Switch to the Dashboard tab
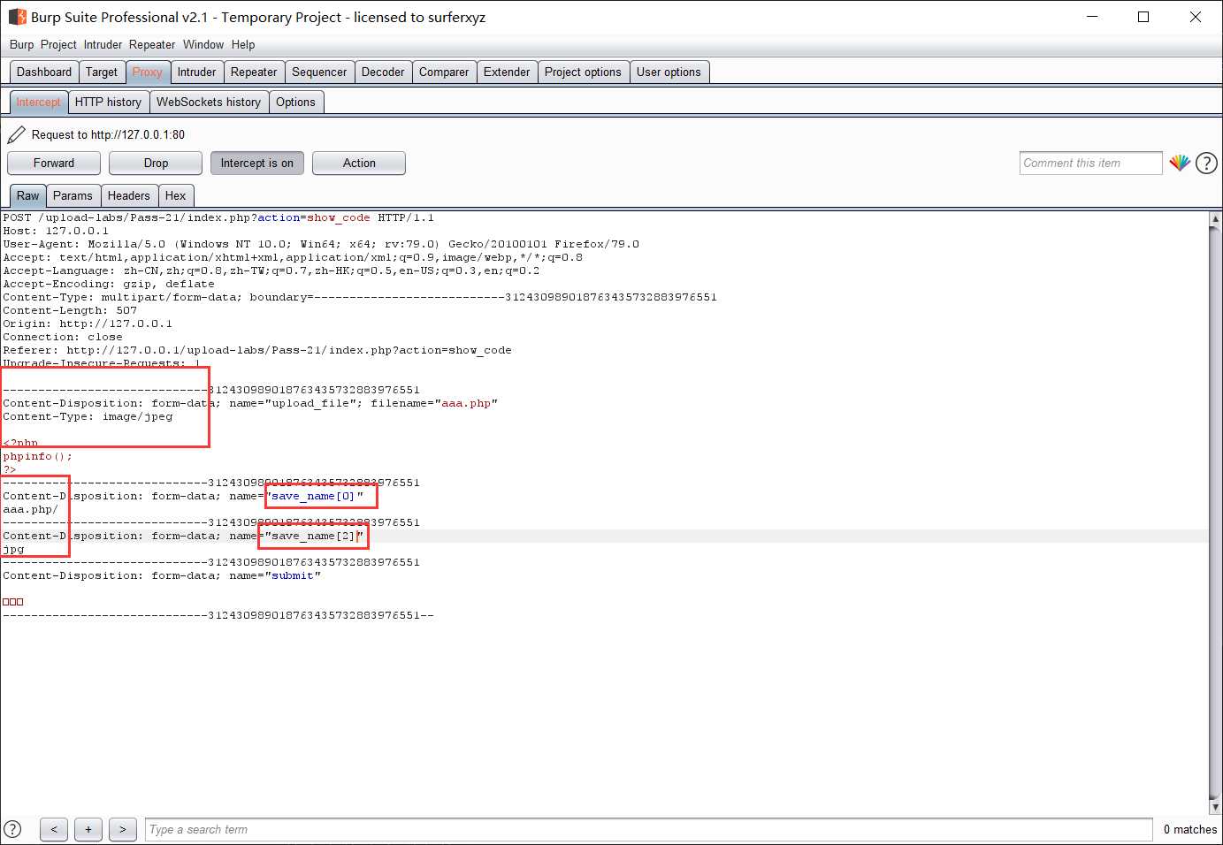The height and width of the screenshot is (845, 1223). point(44,72)
